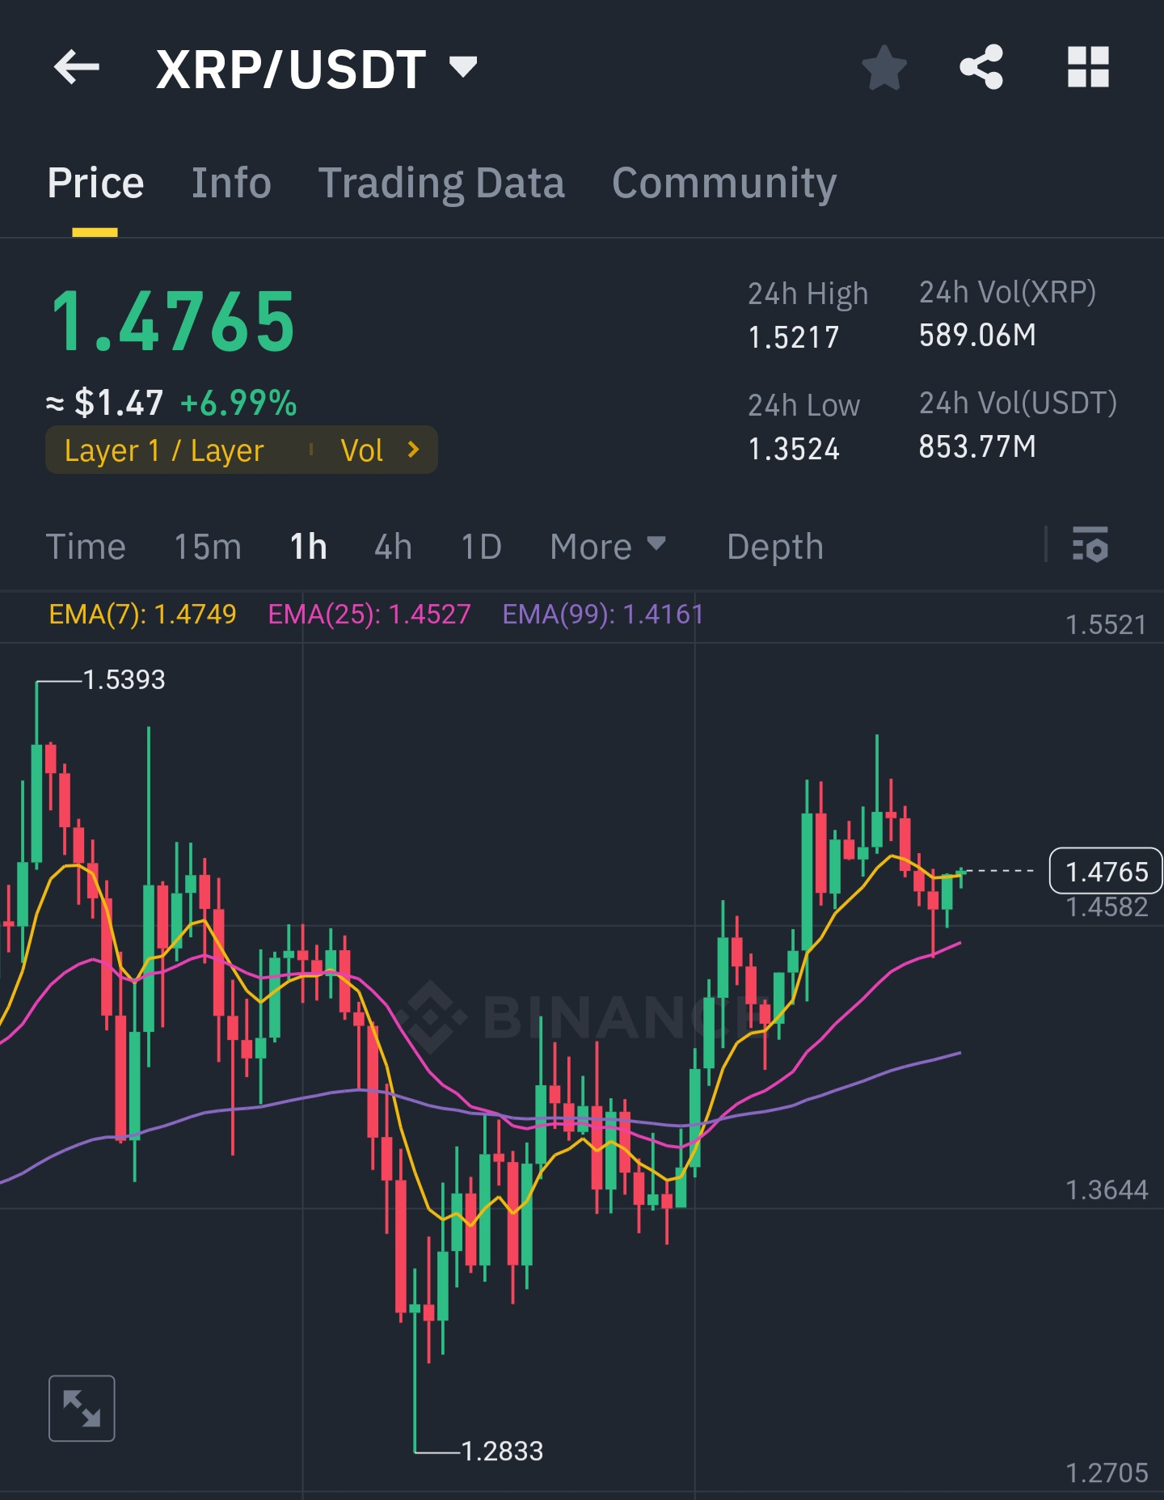Screen dimensions: 1164x1500
Task: Open the share icon
Action: tap(981, 67)
